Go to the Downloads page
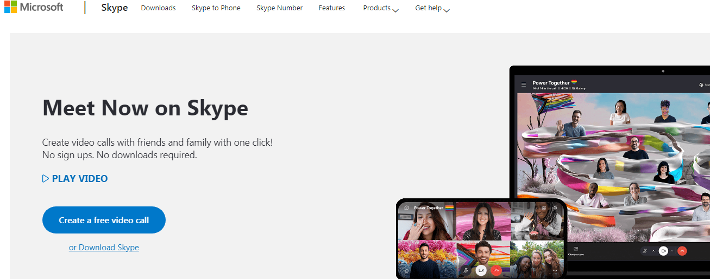 coord(158,8)
